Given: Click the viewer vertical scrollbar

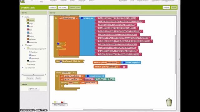Looking at the screenshot, I should (x=176, y=55).
